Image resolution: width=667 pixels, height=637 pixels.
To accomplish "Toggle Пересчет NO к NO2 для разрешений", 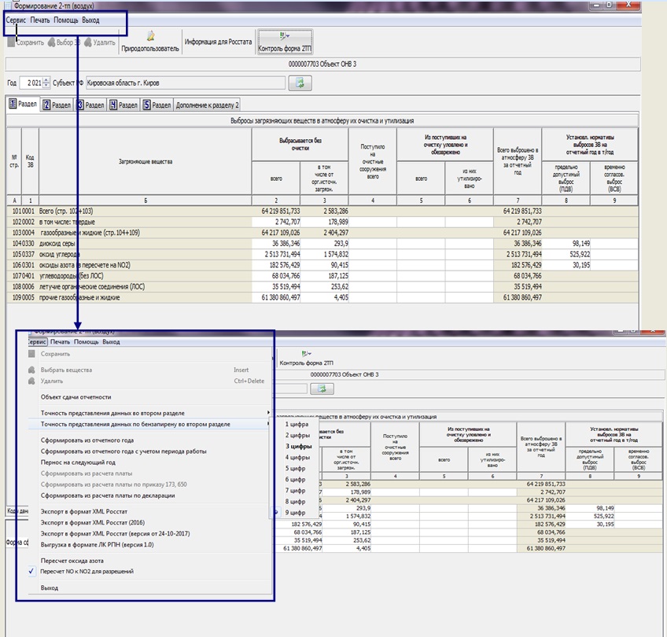I will (87, 571).
